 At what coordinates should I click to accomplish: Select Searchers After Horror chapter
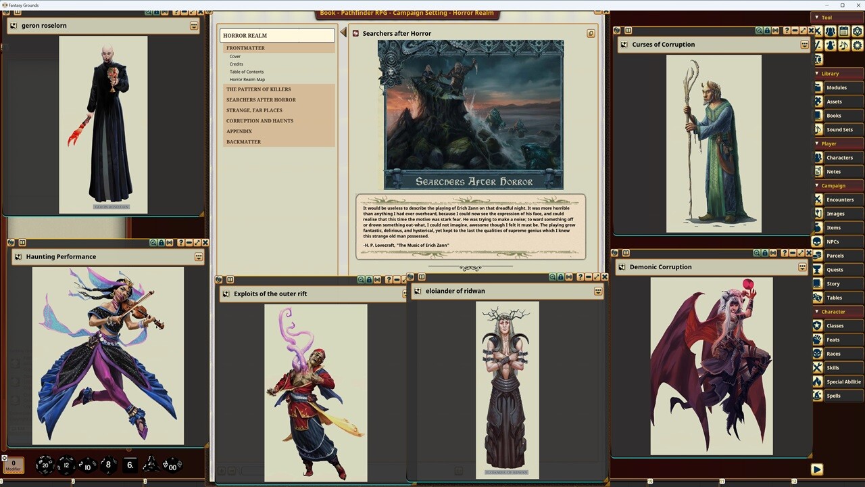click(x=261, y=99)
